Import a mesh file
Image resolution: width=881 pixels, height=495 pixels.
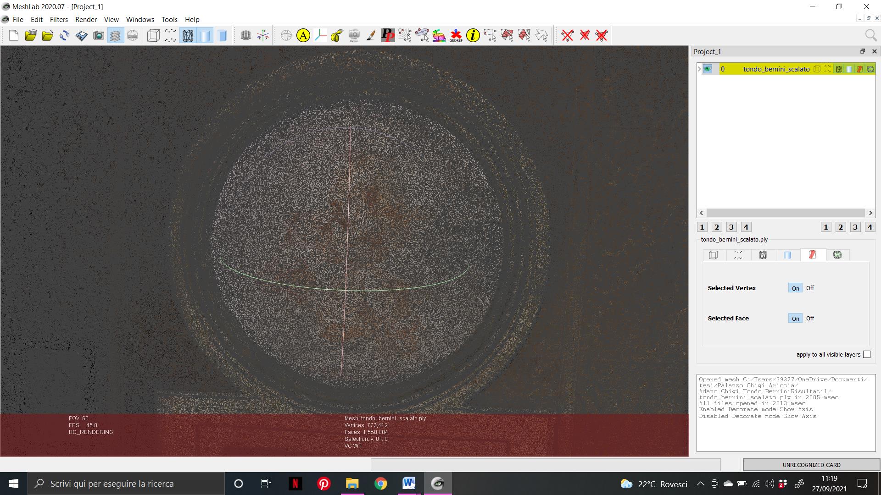48,35
